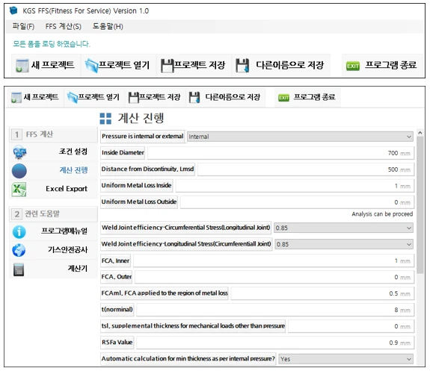Click tsl supplemental thickness field
The width and height of the screenshot is (430, 371).
(351, 326)
